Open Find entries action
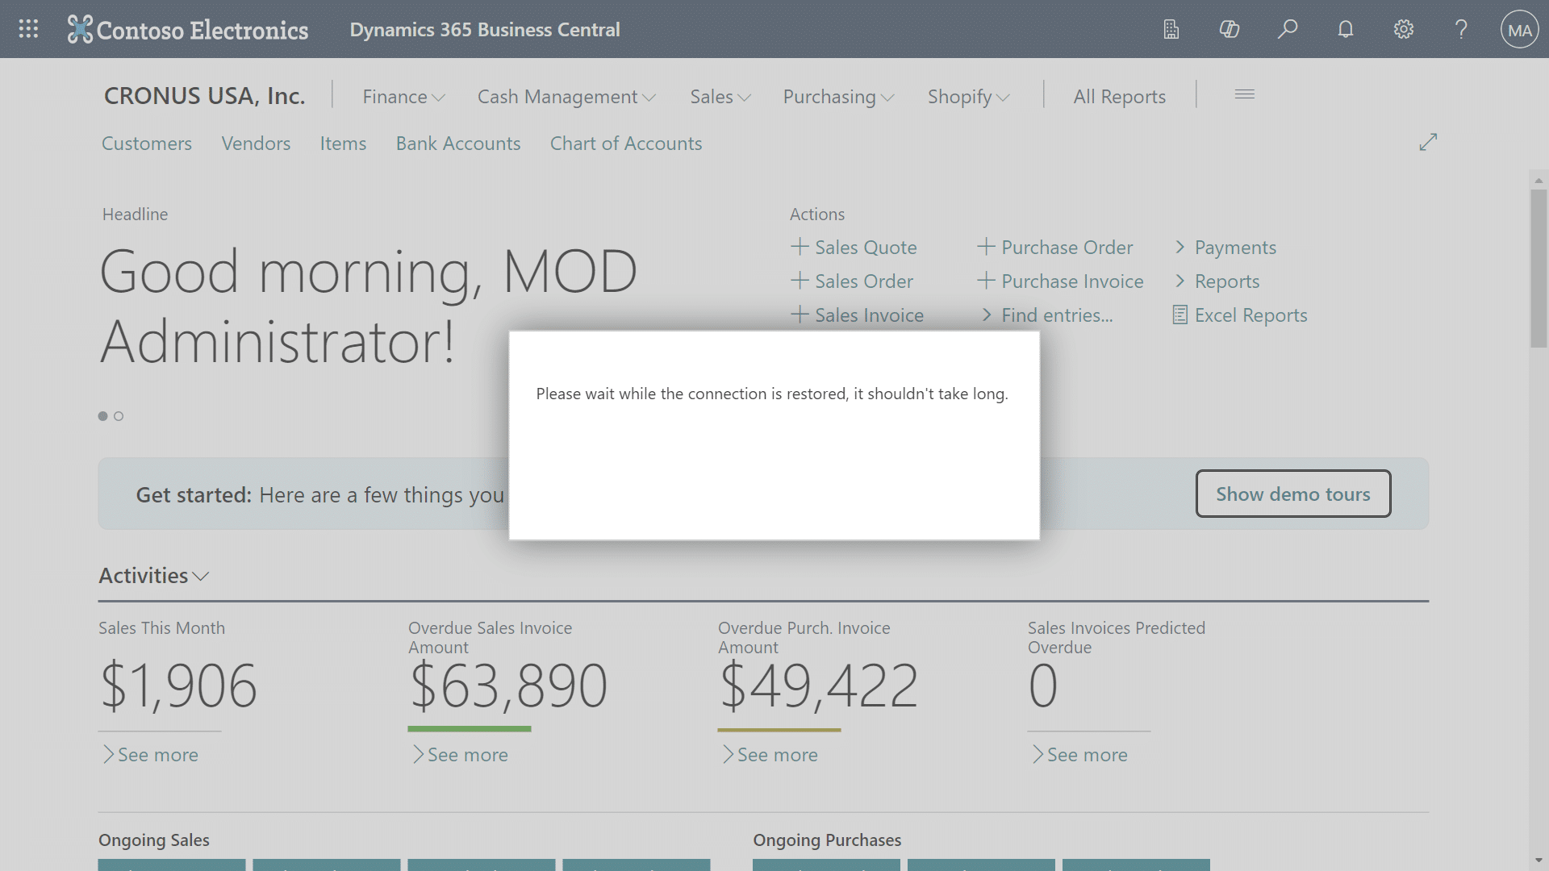This screenshot has height=871, width=1549. (x=1057, y=315)
